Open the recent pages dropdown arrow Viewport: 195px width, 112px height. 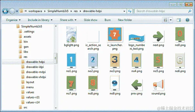coord(17,11)
